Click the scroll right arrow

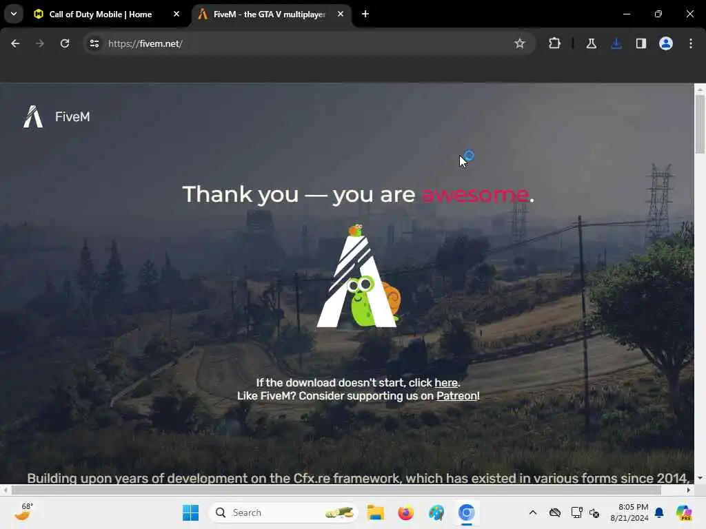(689, 490)
